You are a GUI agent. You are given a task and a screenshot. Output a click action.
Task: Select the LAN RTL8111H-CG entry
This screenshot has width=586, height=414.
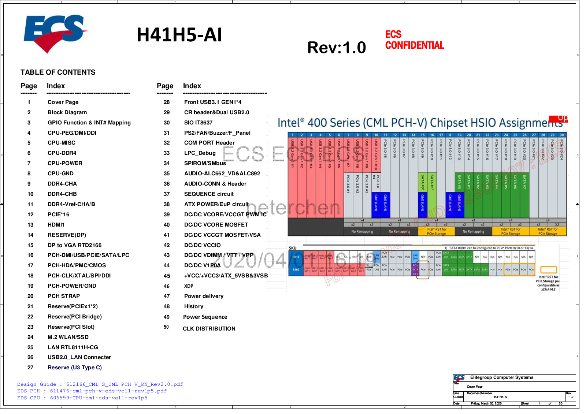click(73, 347)
